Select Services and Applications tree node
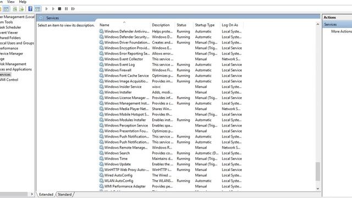The height and width of the screenshot is (198, 352). click(16, 69)
